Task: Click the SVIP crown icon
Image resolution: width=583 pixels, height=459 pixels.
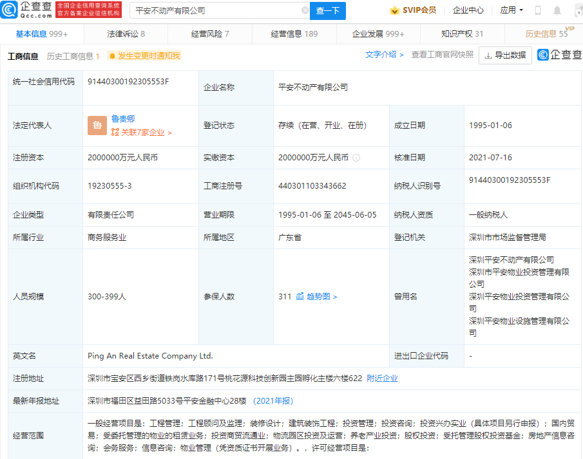Action: [x=394, y=10]
